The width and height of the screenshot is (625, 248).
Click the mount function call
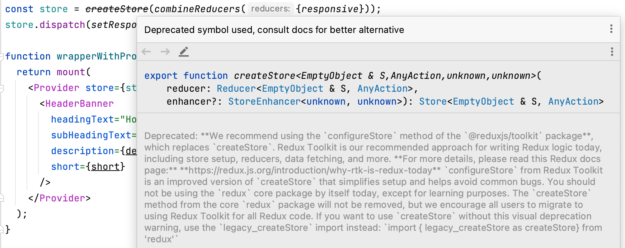tap(71, 72)
